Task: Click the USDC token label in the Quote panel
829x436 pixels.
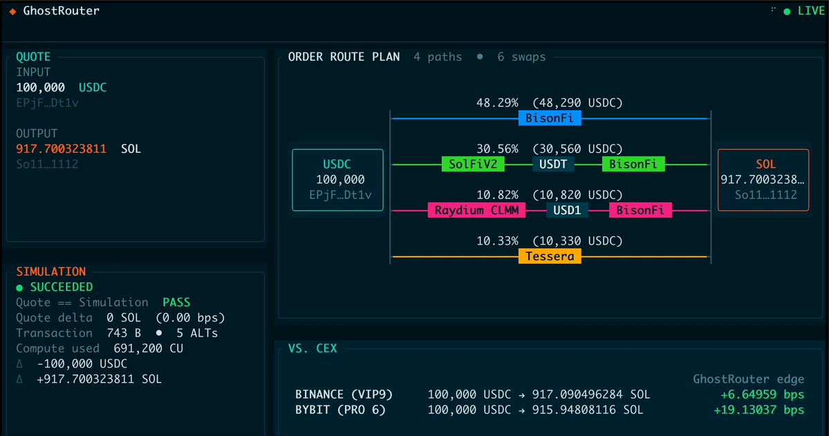Action: tap(93, 87)
